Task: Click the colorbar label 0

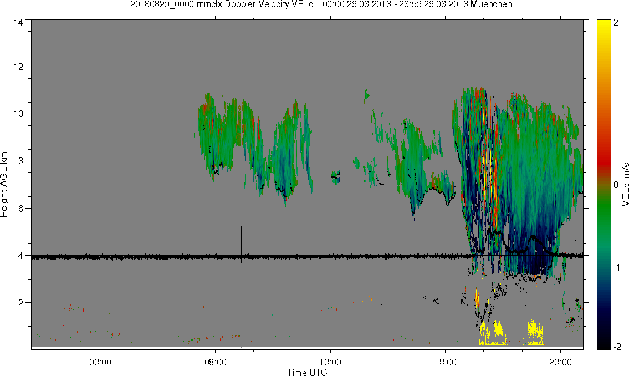Action: 616,185
